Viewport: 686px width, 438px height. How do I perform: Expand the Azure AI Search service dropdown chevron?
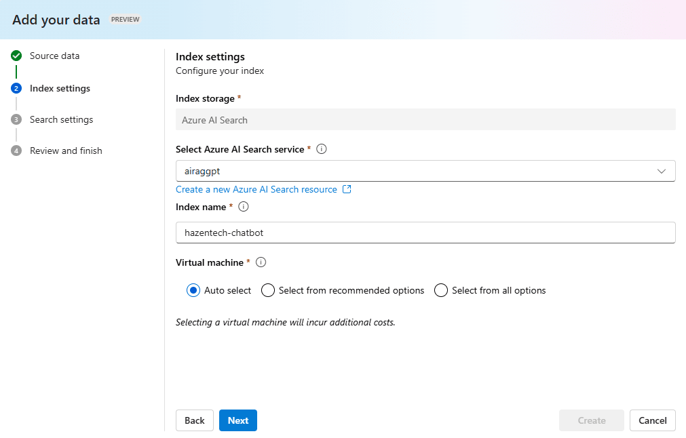pyautogui.click(x=662, y=172)
